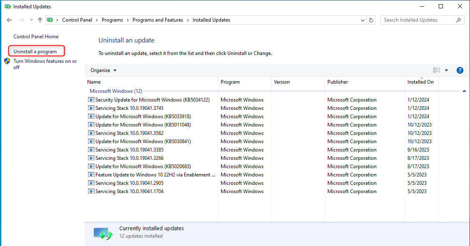This screenshot has width=470, height=246.
Task: Click the Currently installed updates details icon
Action: [x=103, y=234]
